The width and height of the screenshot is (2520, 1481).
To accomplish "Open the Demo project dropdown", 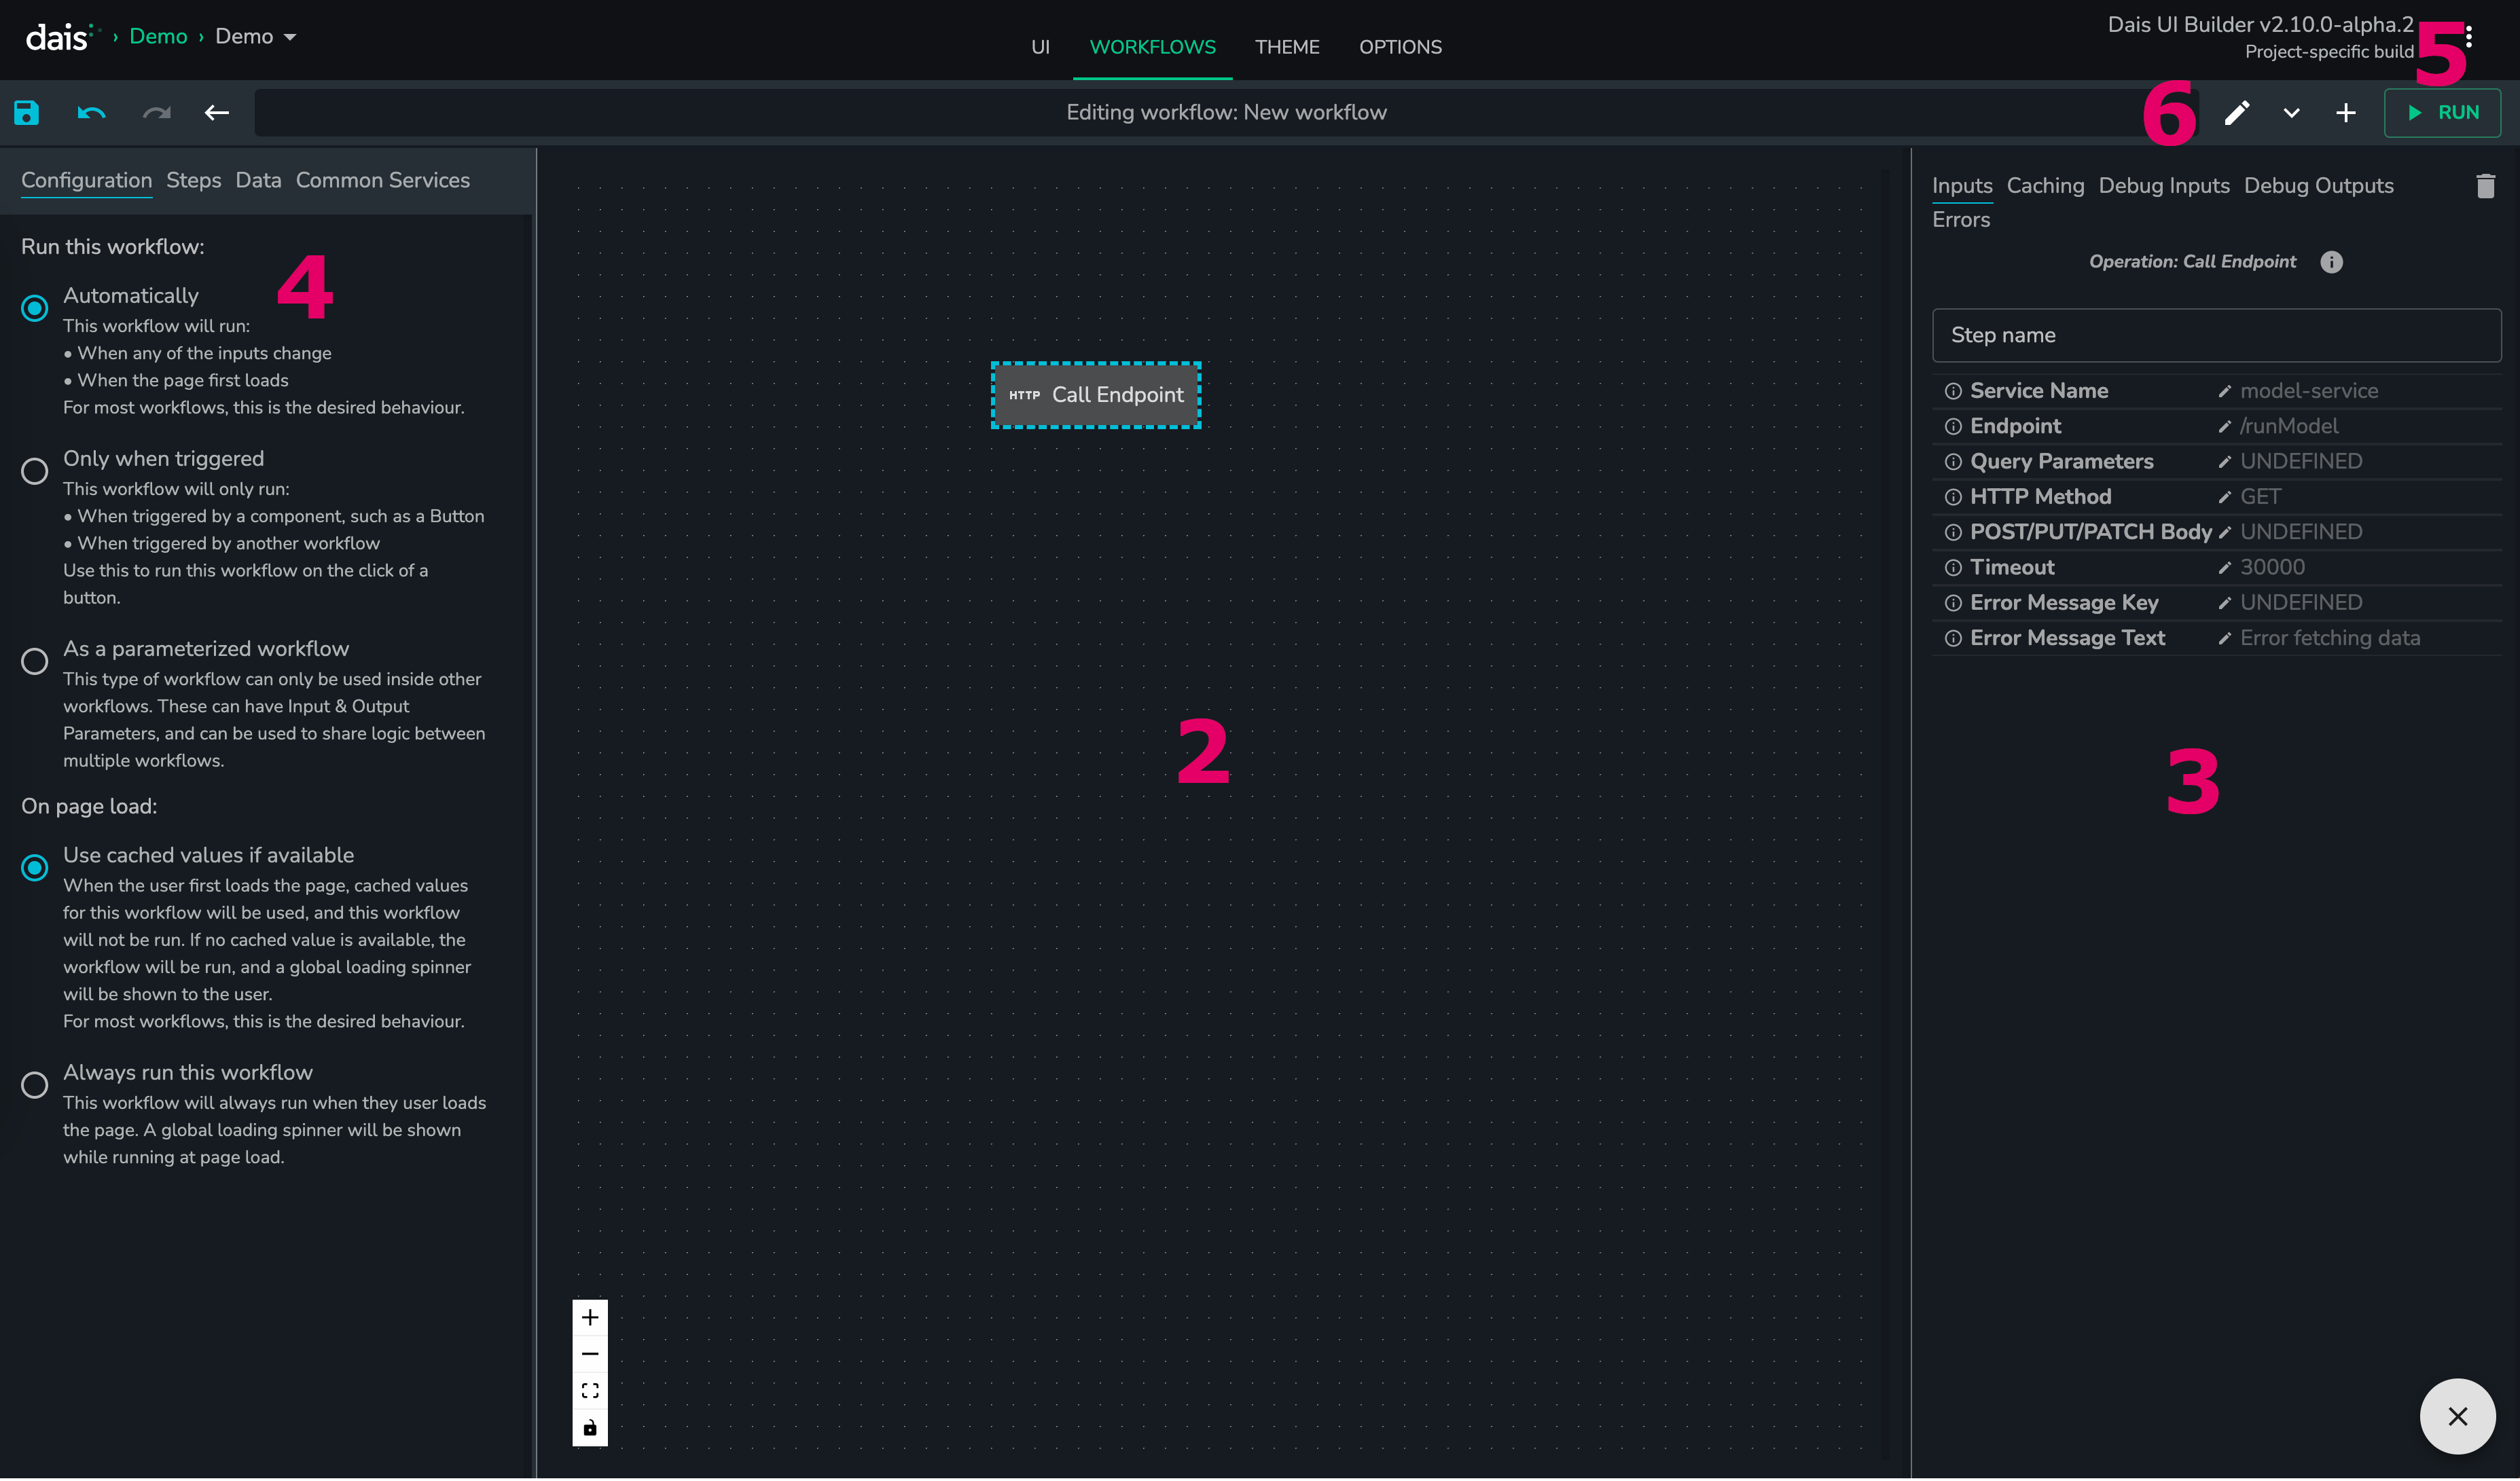I will coord(256,37).
